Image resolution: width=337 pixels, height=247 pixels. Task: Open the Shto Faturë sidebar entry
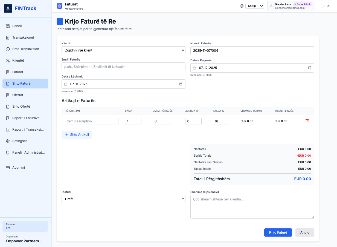click(x=25, y=83)
